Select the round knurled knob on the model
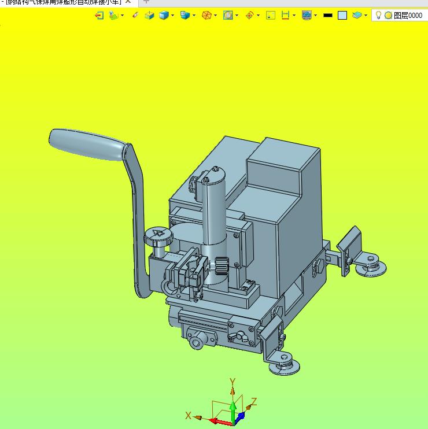The width and height of the screenshot is (428, 429). coord(158,236)
